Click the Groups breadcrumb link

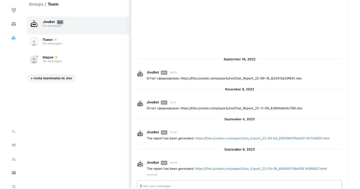(x=36, y=4)
